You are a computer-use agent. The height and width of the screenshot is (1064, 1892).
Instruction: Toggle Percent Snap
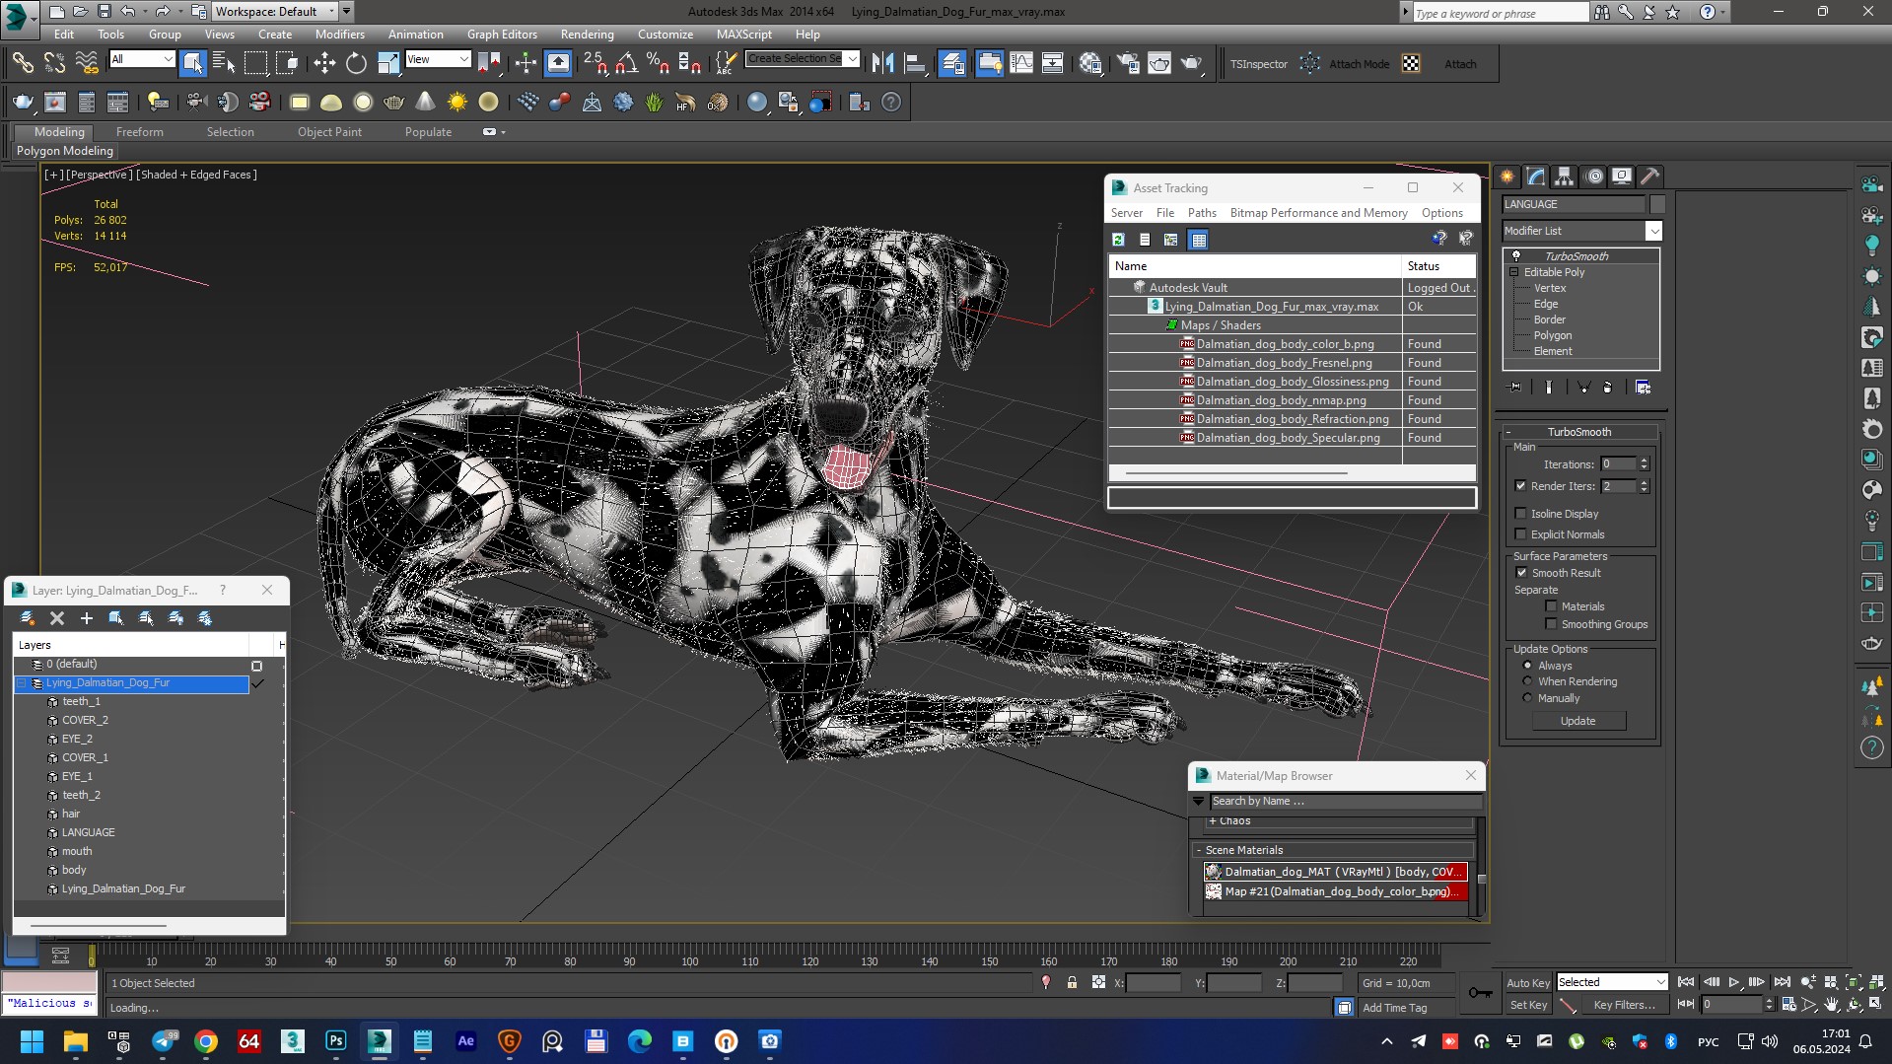click(658, 63)
